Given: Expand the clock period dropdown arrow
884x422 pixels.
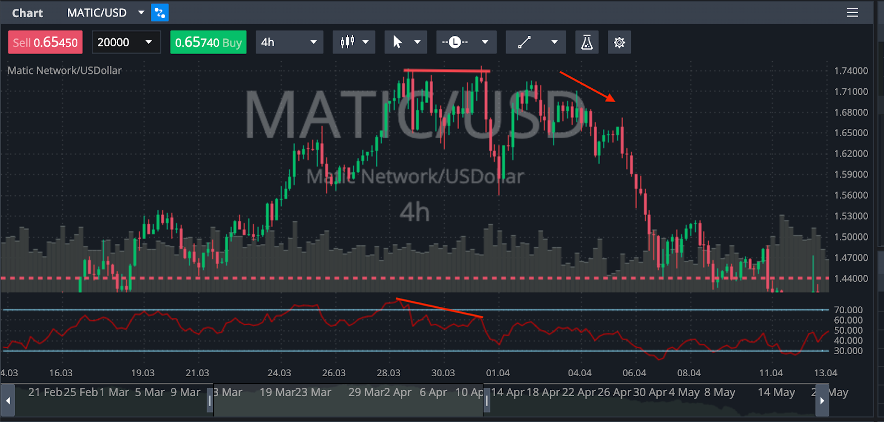Looking at the screenshot, I should [485, 42].
